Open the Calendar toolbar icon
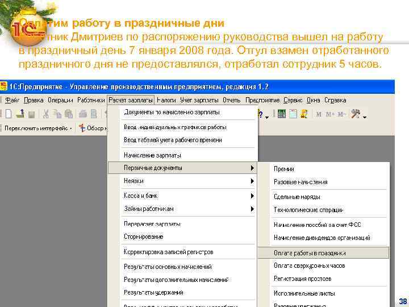 click(x=293, y=114)
